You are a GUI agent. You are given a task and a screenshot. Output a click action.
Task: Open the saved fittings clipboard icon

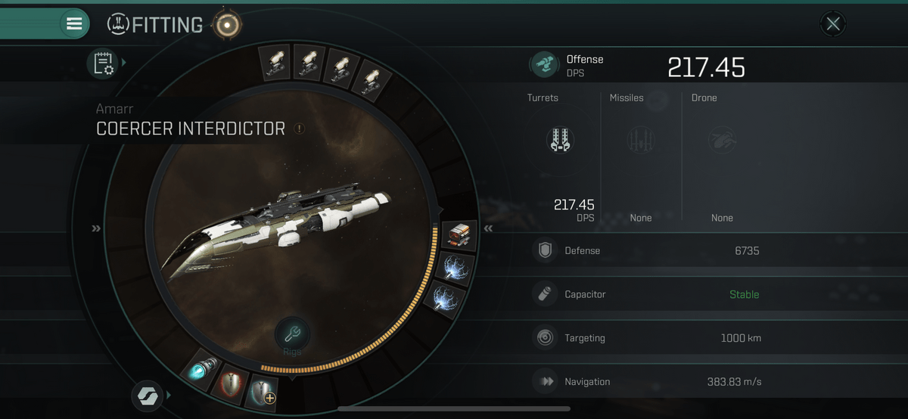[x=101, y=63]
